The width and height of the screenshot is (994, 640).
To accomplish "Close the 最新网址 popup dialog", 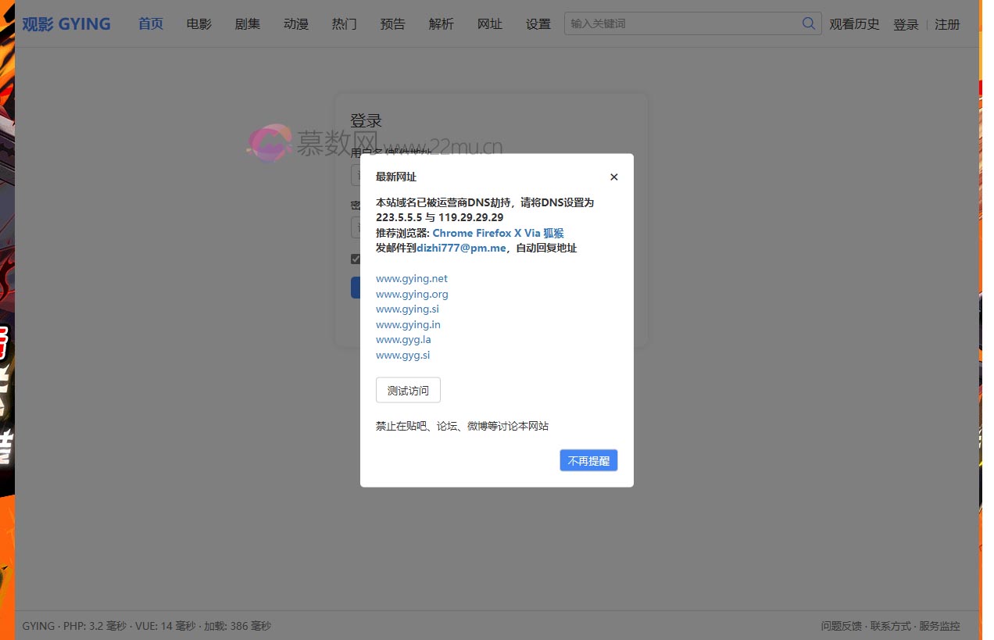I will point(614,177).
